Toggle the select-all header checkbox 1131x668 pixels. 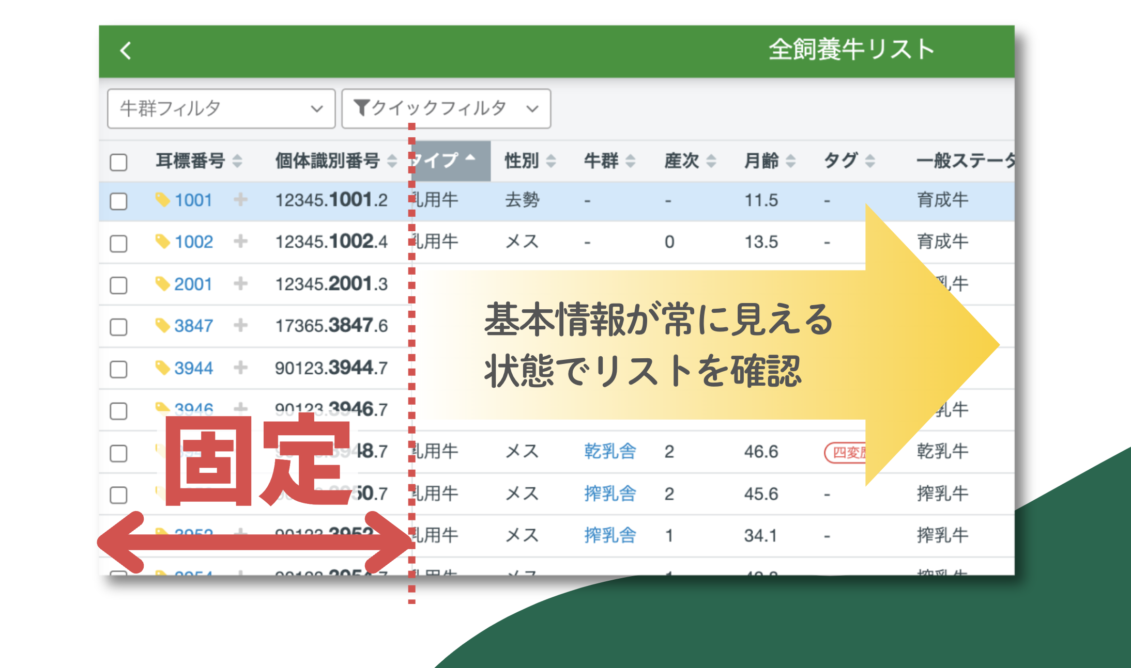(x=118, y=162)
